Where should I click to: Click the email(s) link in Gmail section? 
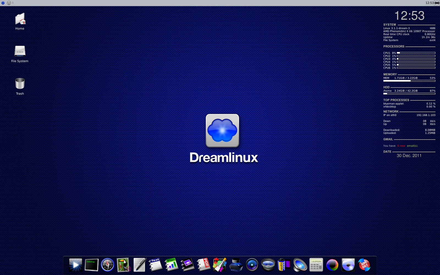click(x=412, y=146)
